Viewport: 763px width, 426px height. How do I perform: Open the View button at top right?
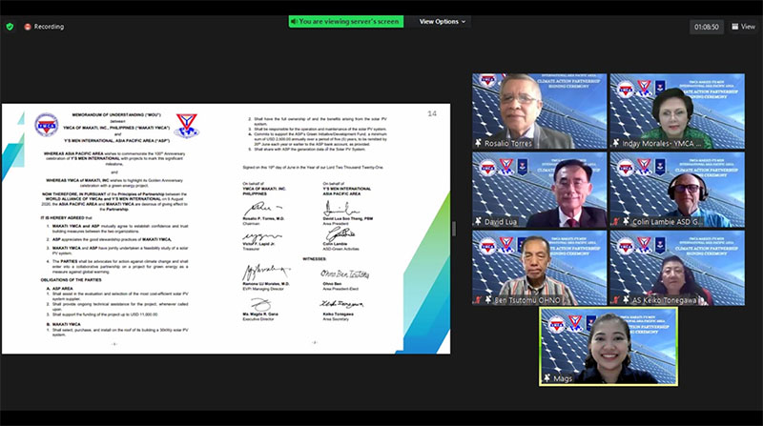click(x=744, y=27)
